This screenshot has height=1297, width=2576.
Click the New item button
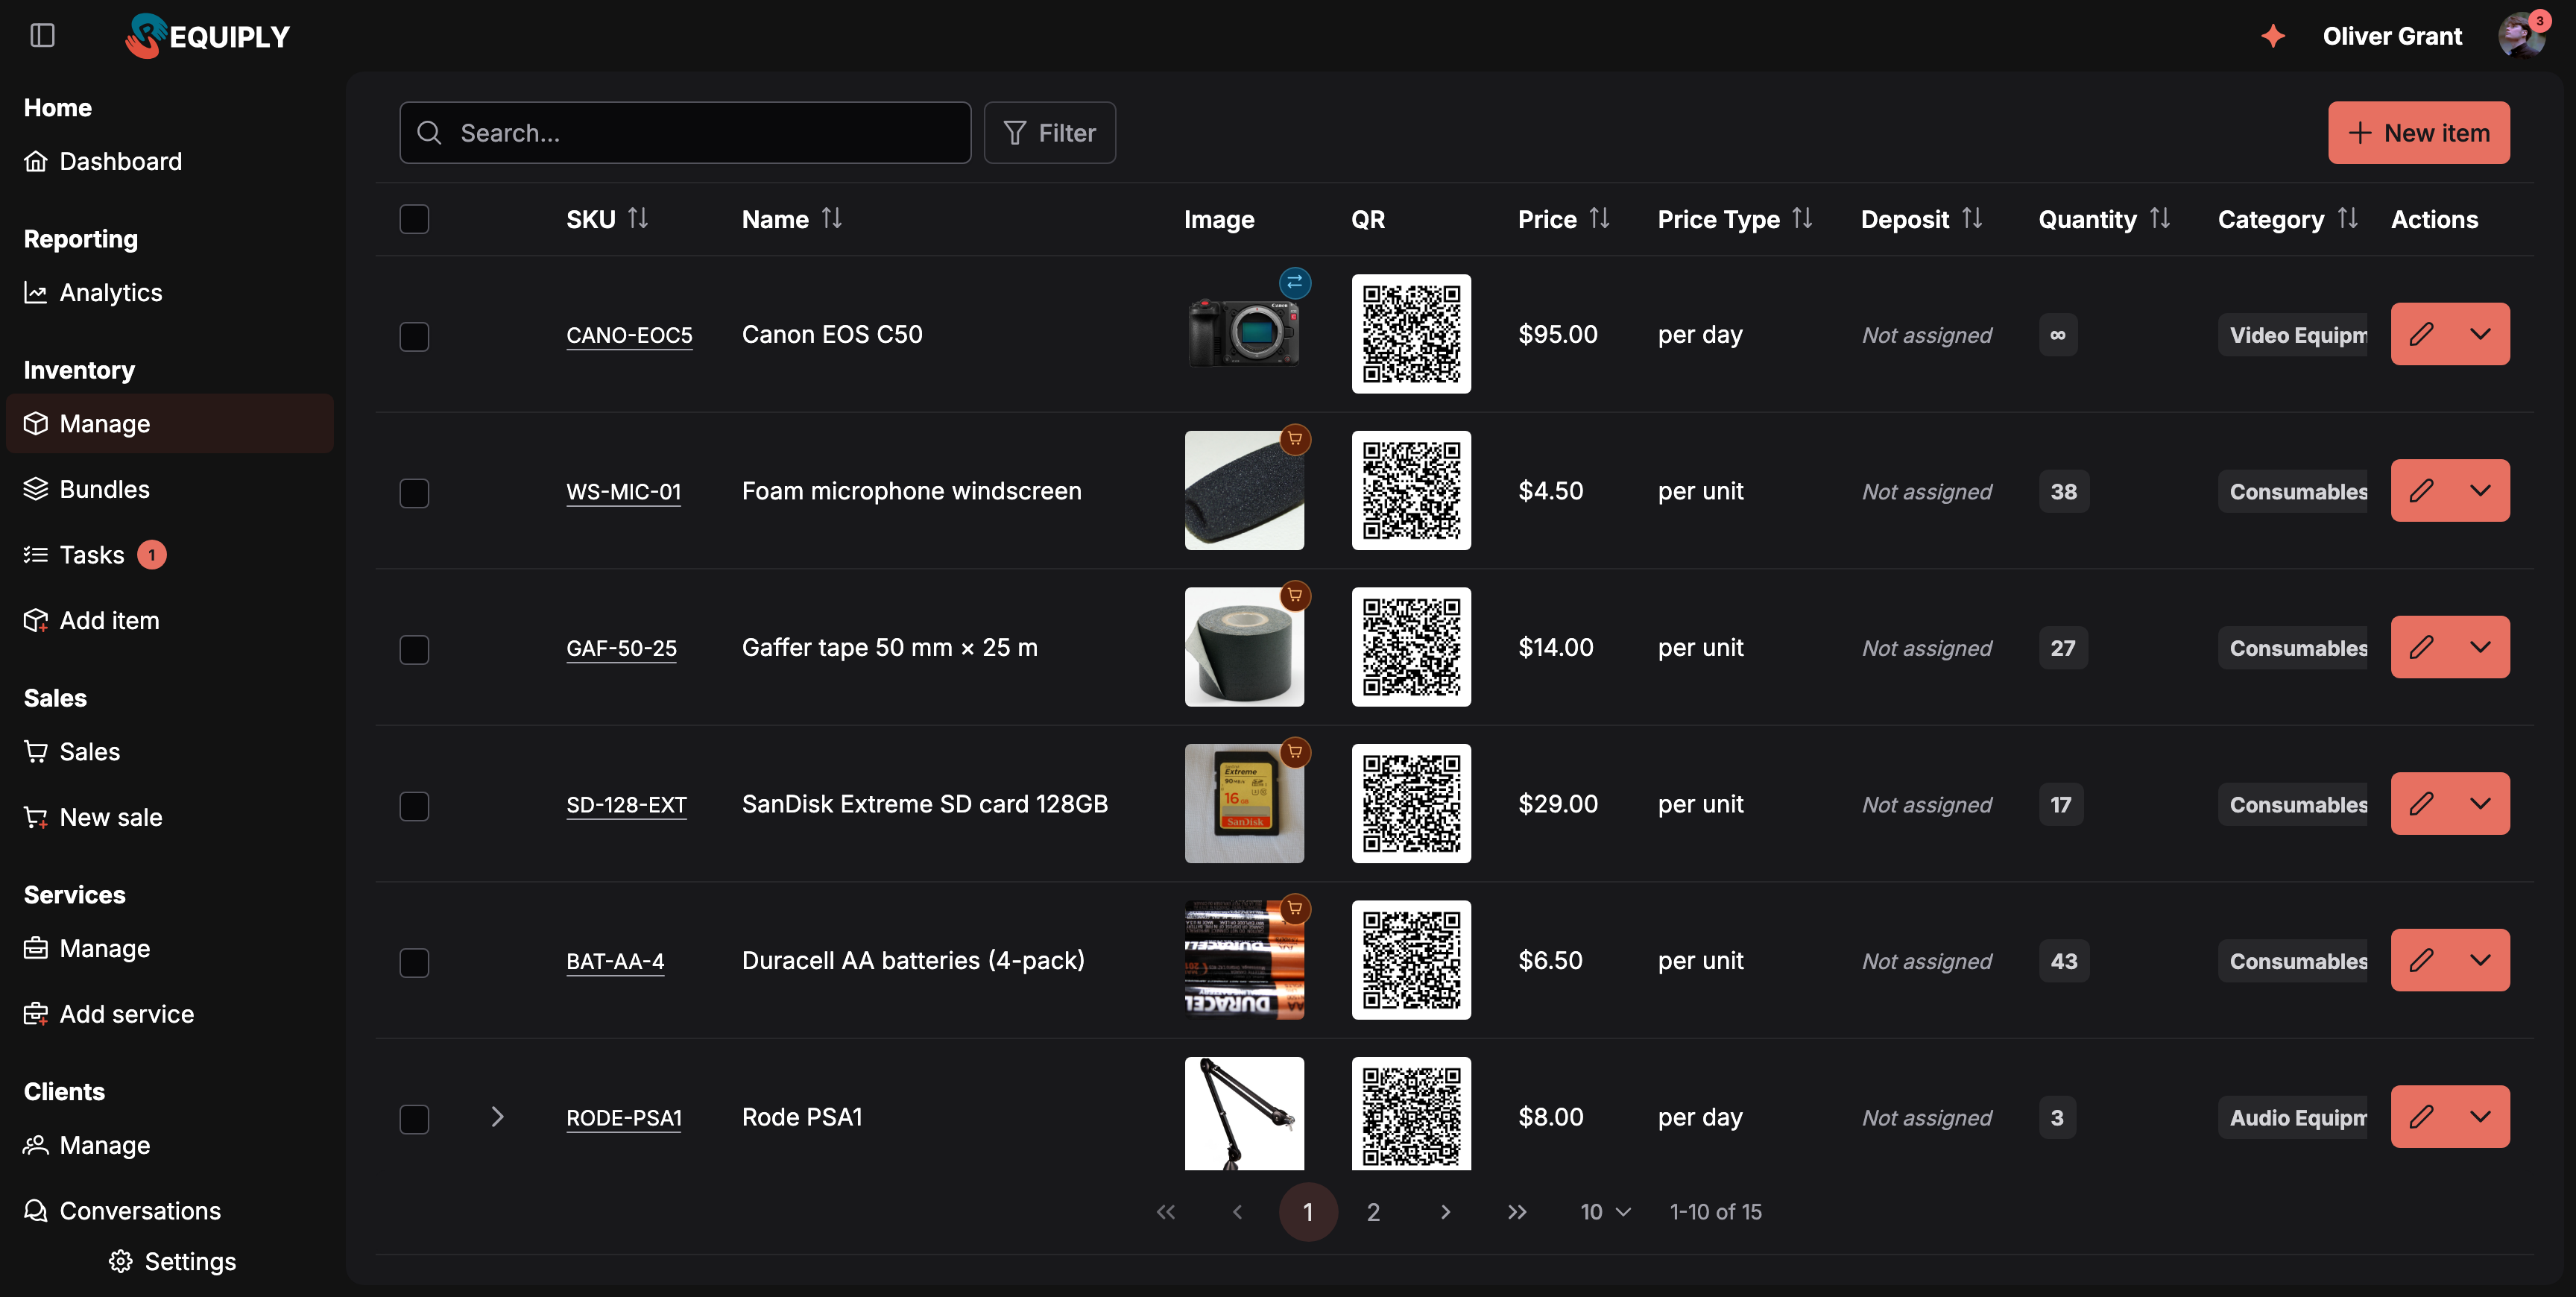[2418, 132]
